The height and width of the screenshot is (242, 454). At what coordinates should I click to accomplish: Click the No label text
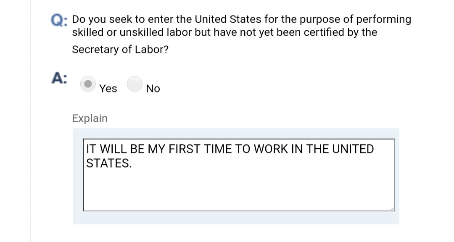point(153,89)
